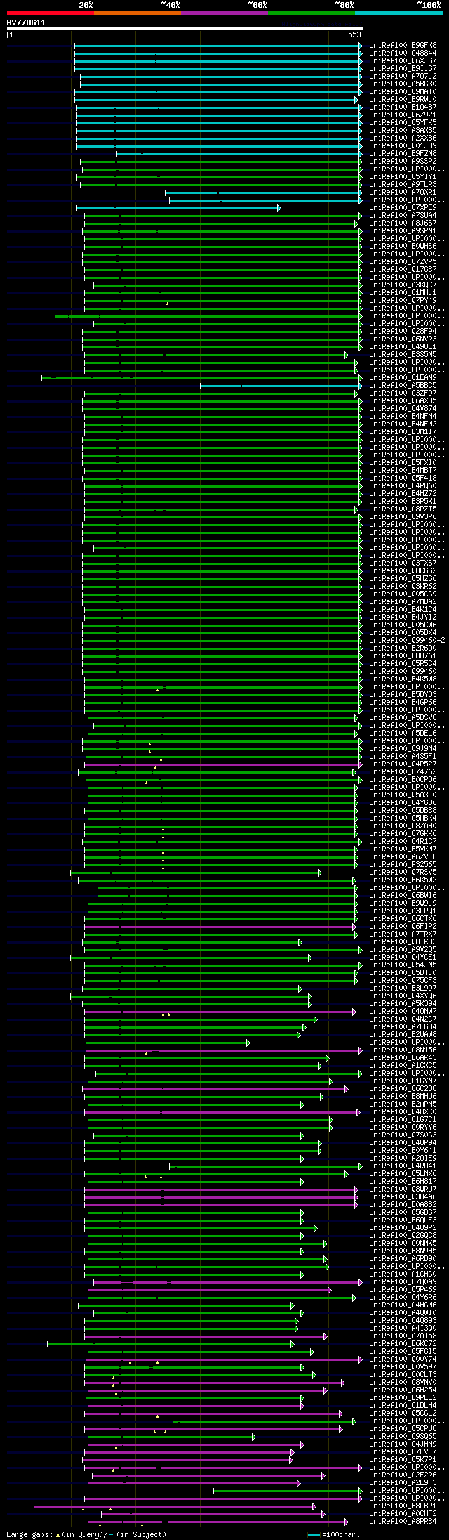Select hit label UniRef100_A2QIE9

point(403,1158)
